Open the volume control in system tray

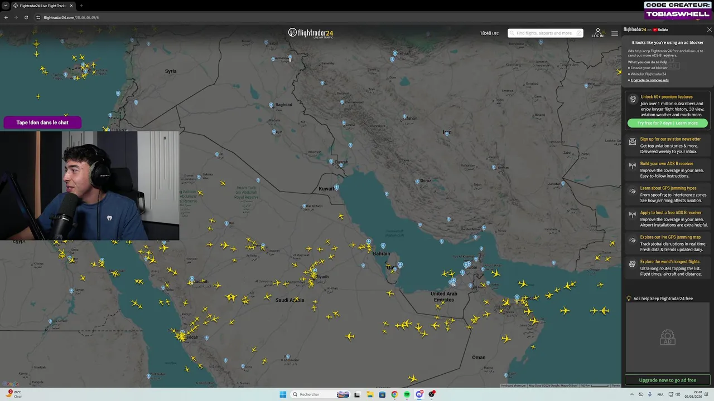click(678, 394)
